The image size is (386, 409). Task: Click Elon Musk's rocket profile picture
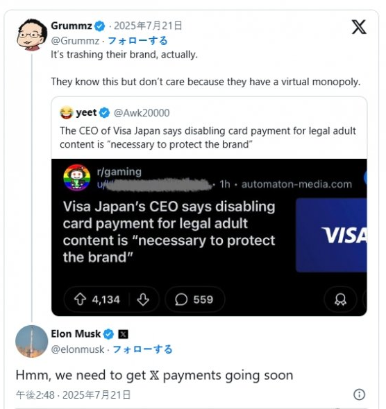coord(32,341)
